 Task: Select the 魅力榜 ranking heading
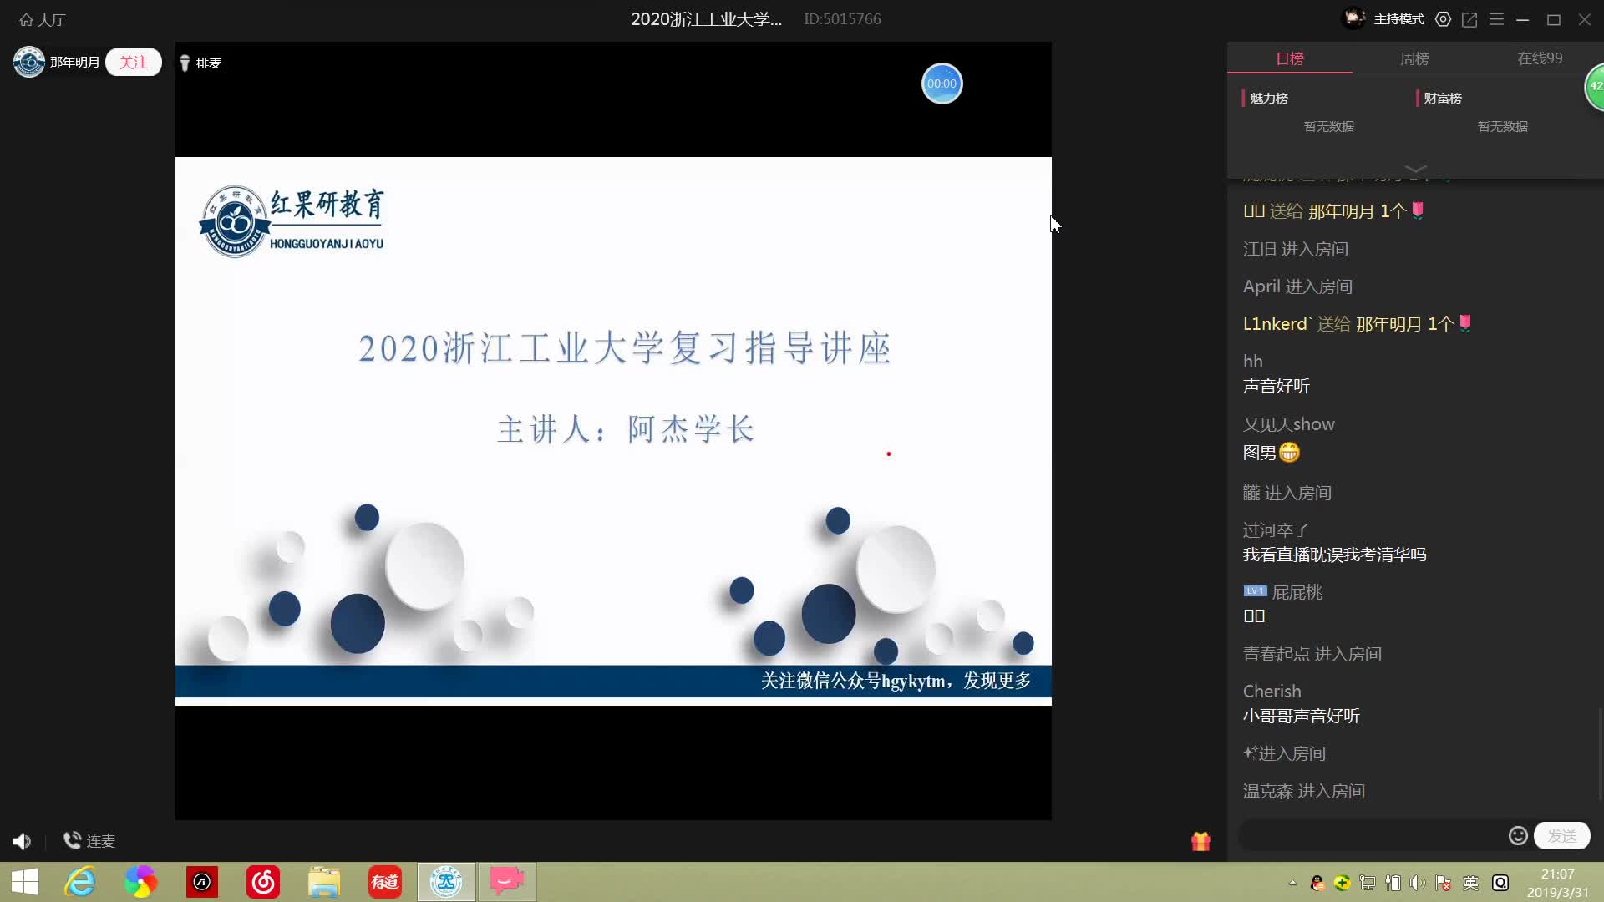click(1269, 99)
